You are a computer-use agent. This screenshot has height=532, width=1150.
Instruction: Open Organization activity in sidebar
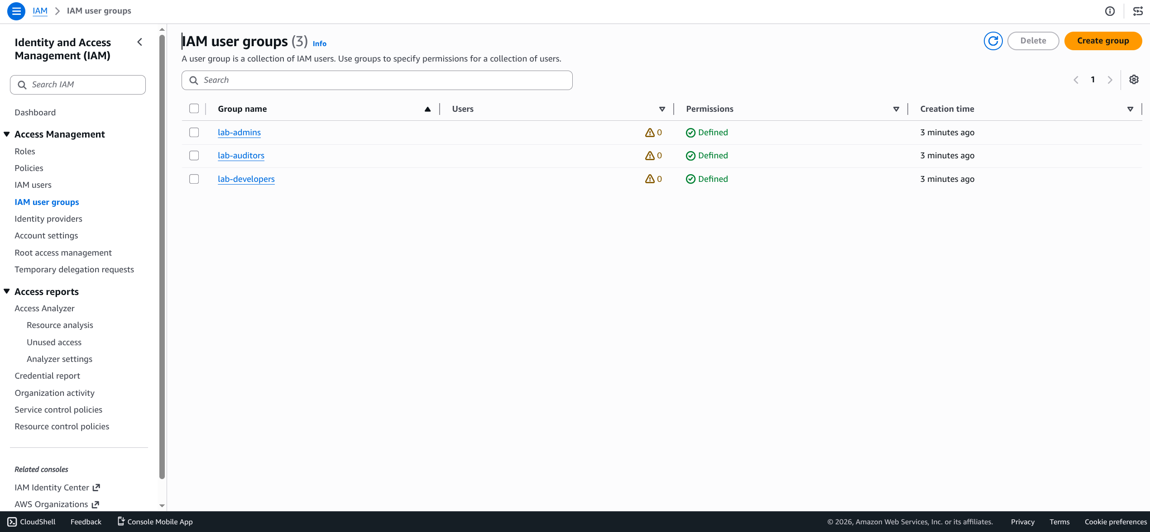point(54,393)
